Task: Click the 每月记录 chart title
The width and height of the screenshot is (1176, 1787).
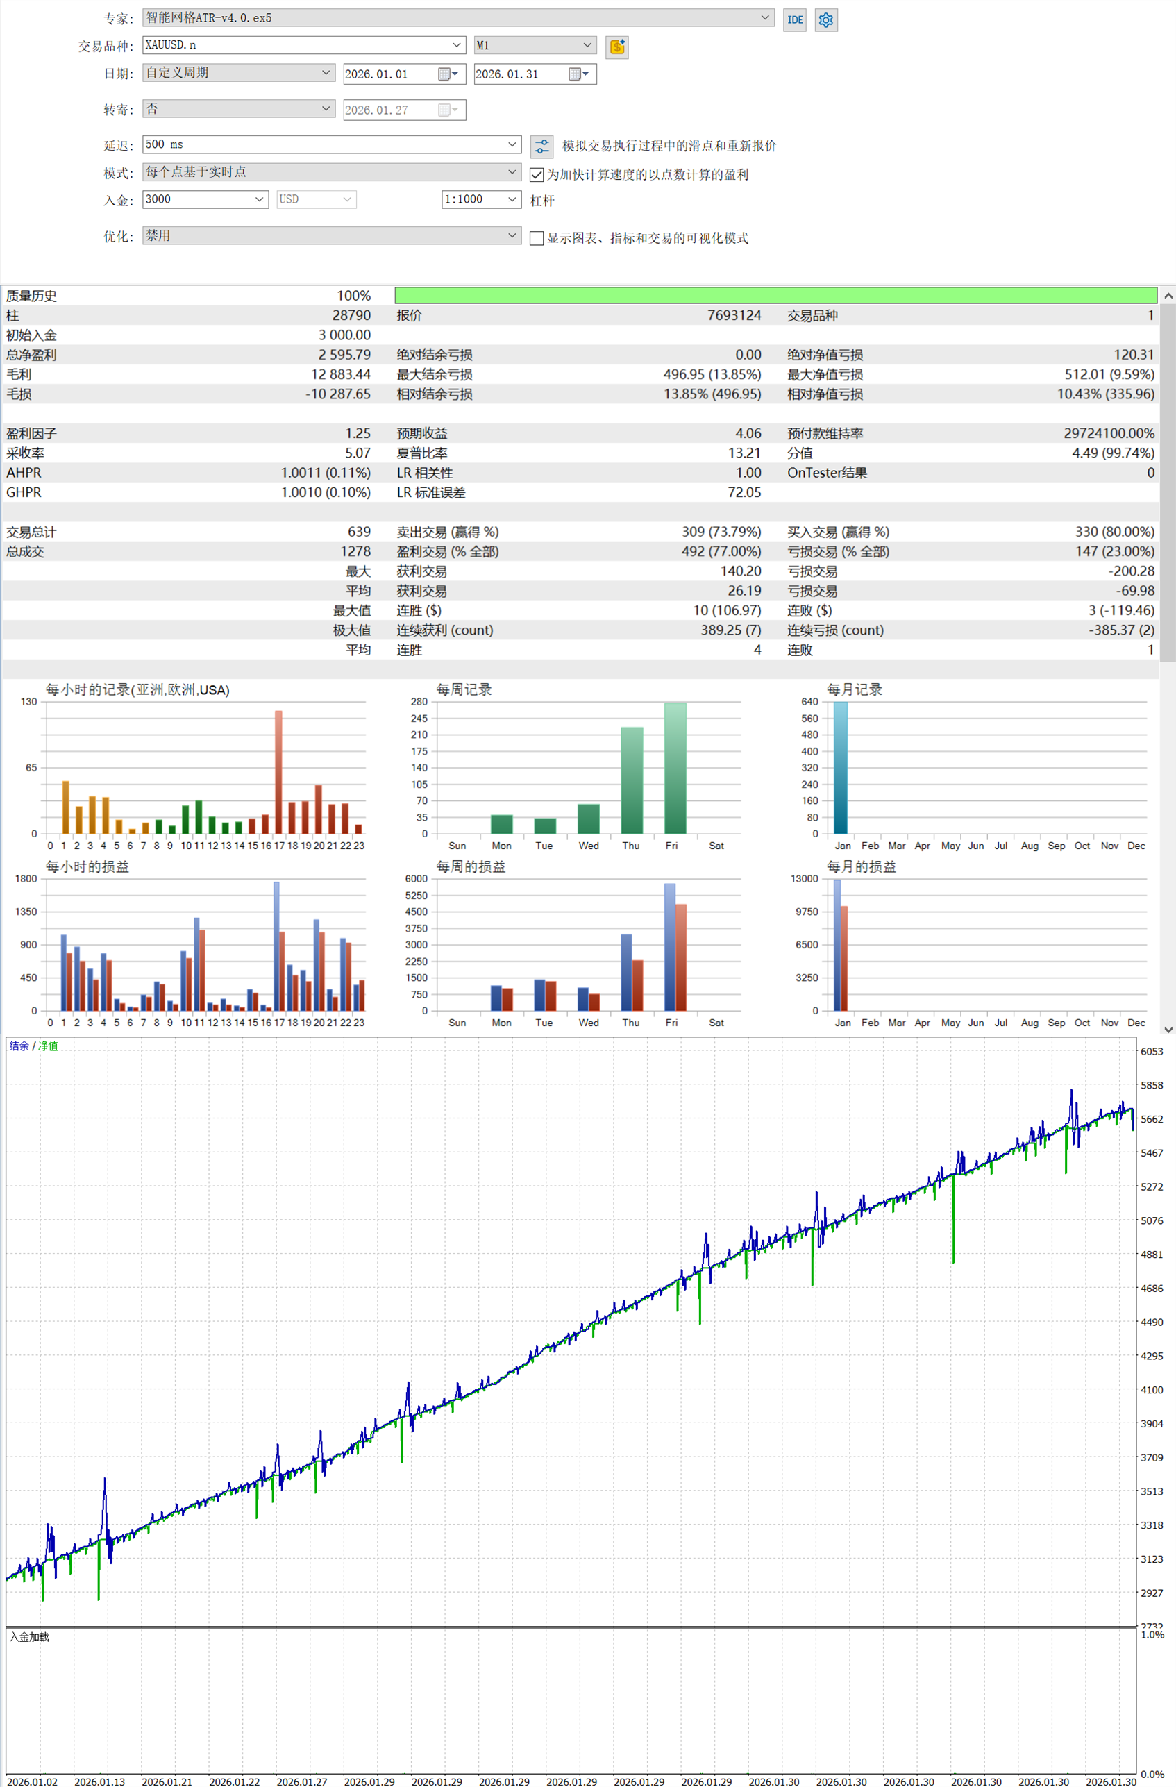Action: pos(855,689)
